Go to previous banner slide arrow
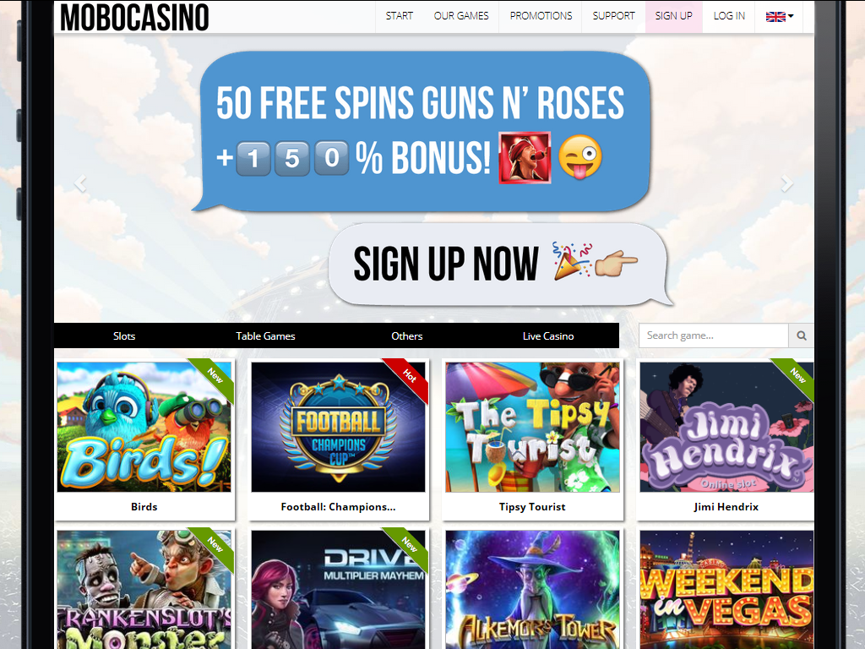 80,183
